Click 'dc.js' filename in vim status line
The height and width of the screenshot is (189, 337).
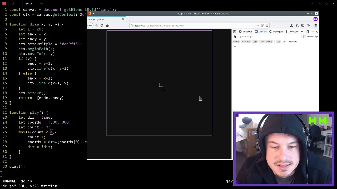26,181
